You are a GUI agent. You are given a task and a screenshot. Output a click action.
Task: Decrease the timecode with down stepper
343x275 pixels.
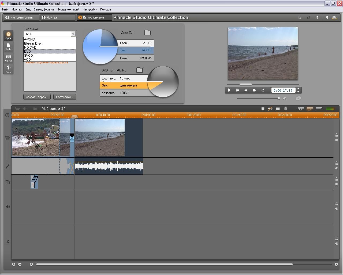click(x=299, y=92)
